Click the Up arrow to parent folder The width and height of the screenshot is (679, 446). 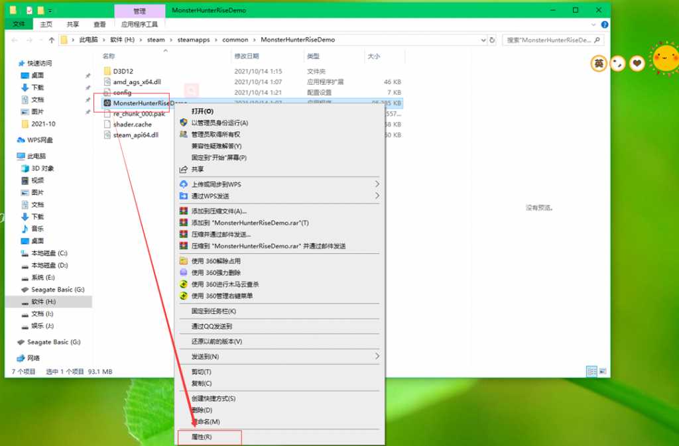(x=52, y=40)
